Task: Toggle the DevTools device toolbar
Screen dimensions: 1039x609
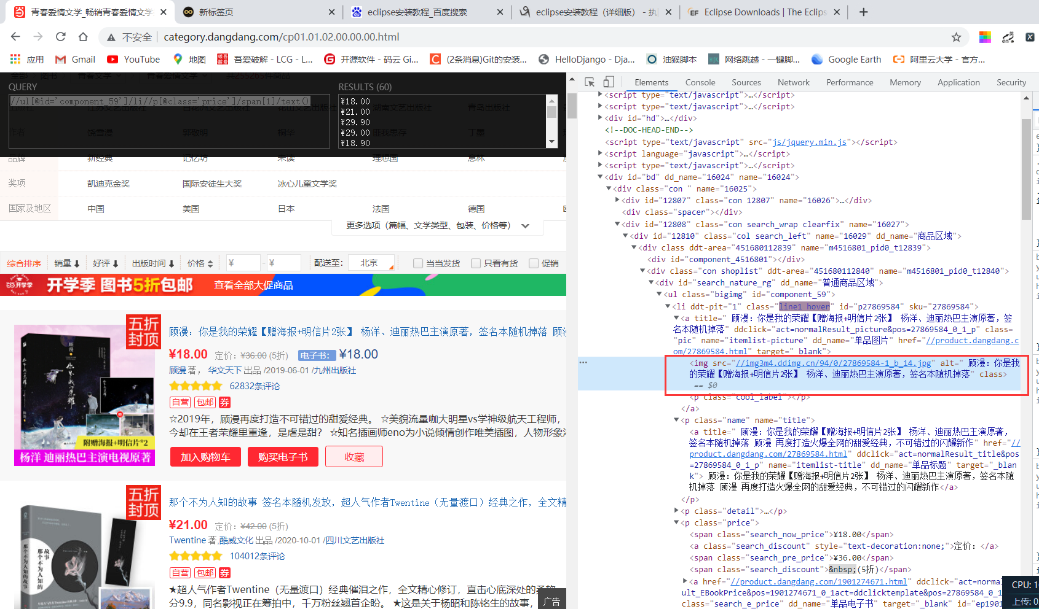Action: tap(609, 82)
